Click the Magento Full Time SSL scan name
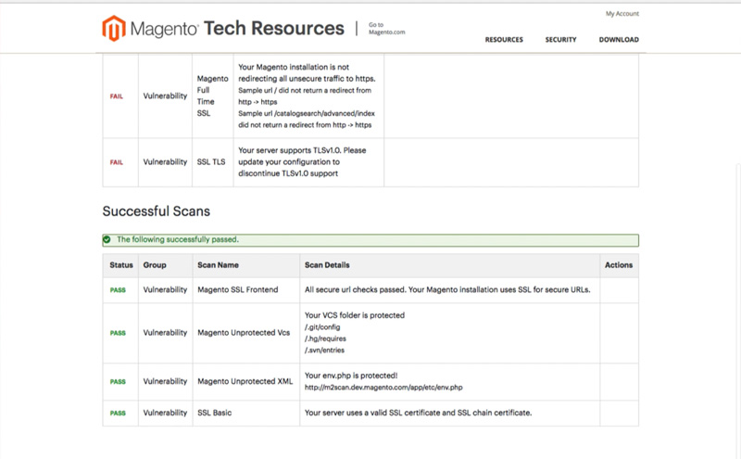The image size is (741, 459). [x=212, y=96]
